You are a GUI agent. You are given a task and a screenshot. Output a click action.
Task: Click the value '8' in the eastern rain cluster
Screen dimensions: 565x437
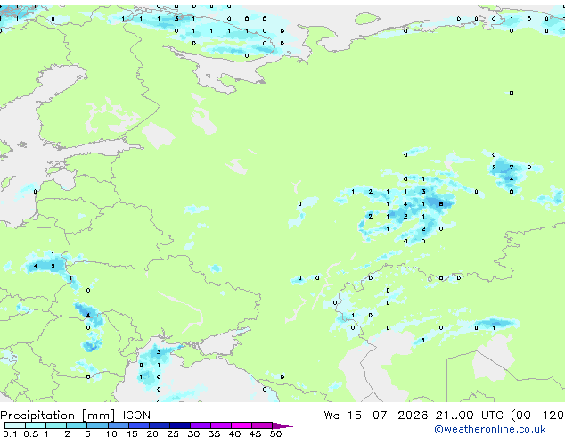click(441, 204)
